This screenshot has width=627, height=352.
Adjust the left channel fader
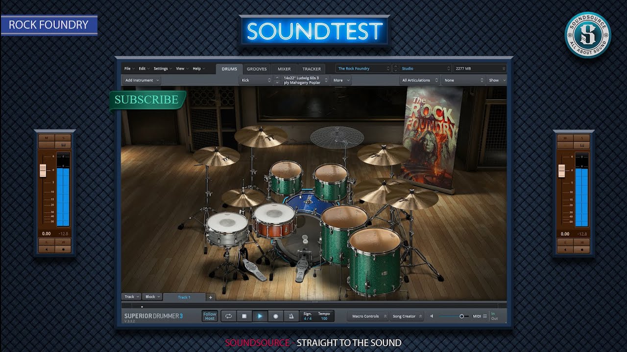click(43, 171)
